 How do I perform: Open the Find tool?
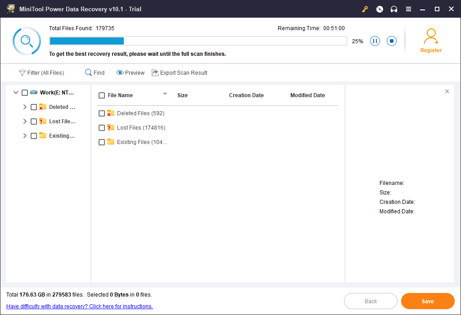coord(95,73)
